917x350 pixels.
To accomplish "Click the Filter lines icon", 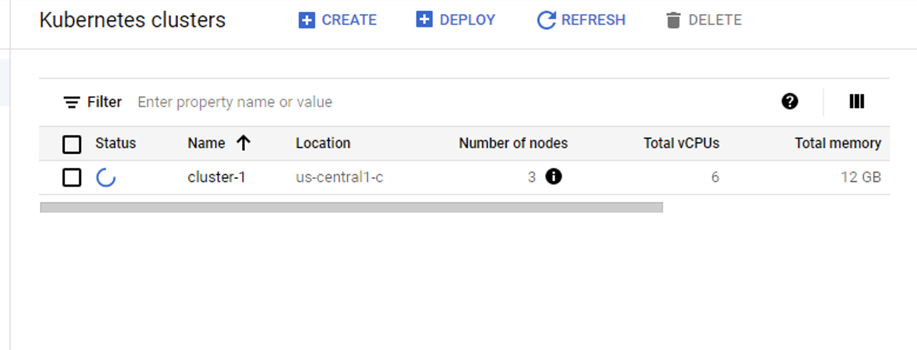I will [72, 103].
